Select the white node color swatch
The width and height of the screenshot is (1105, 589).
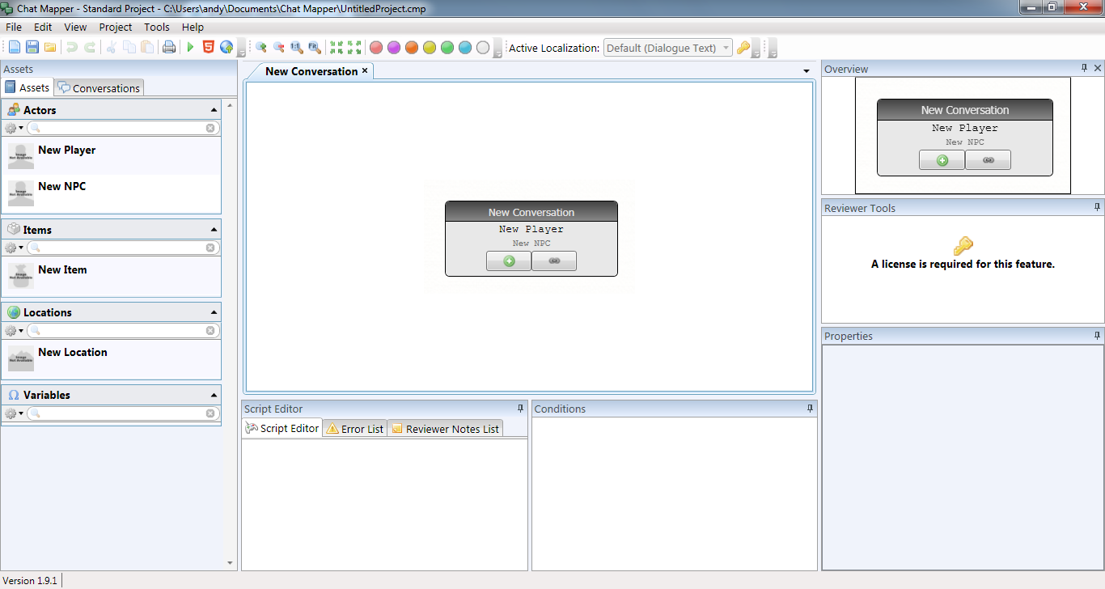(x=483, y=48)
